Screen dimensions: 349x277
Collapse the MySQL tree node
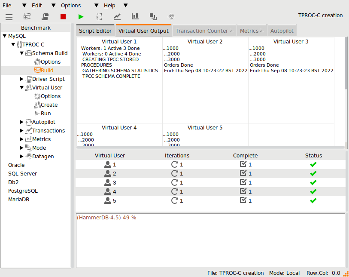click(x=5, y=36)
